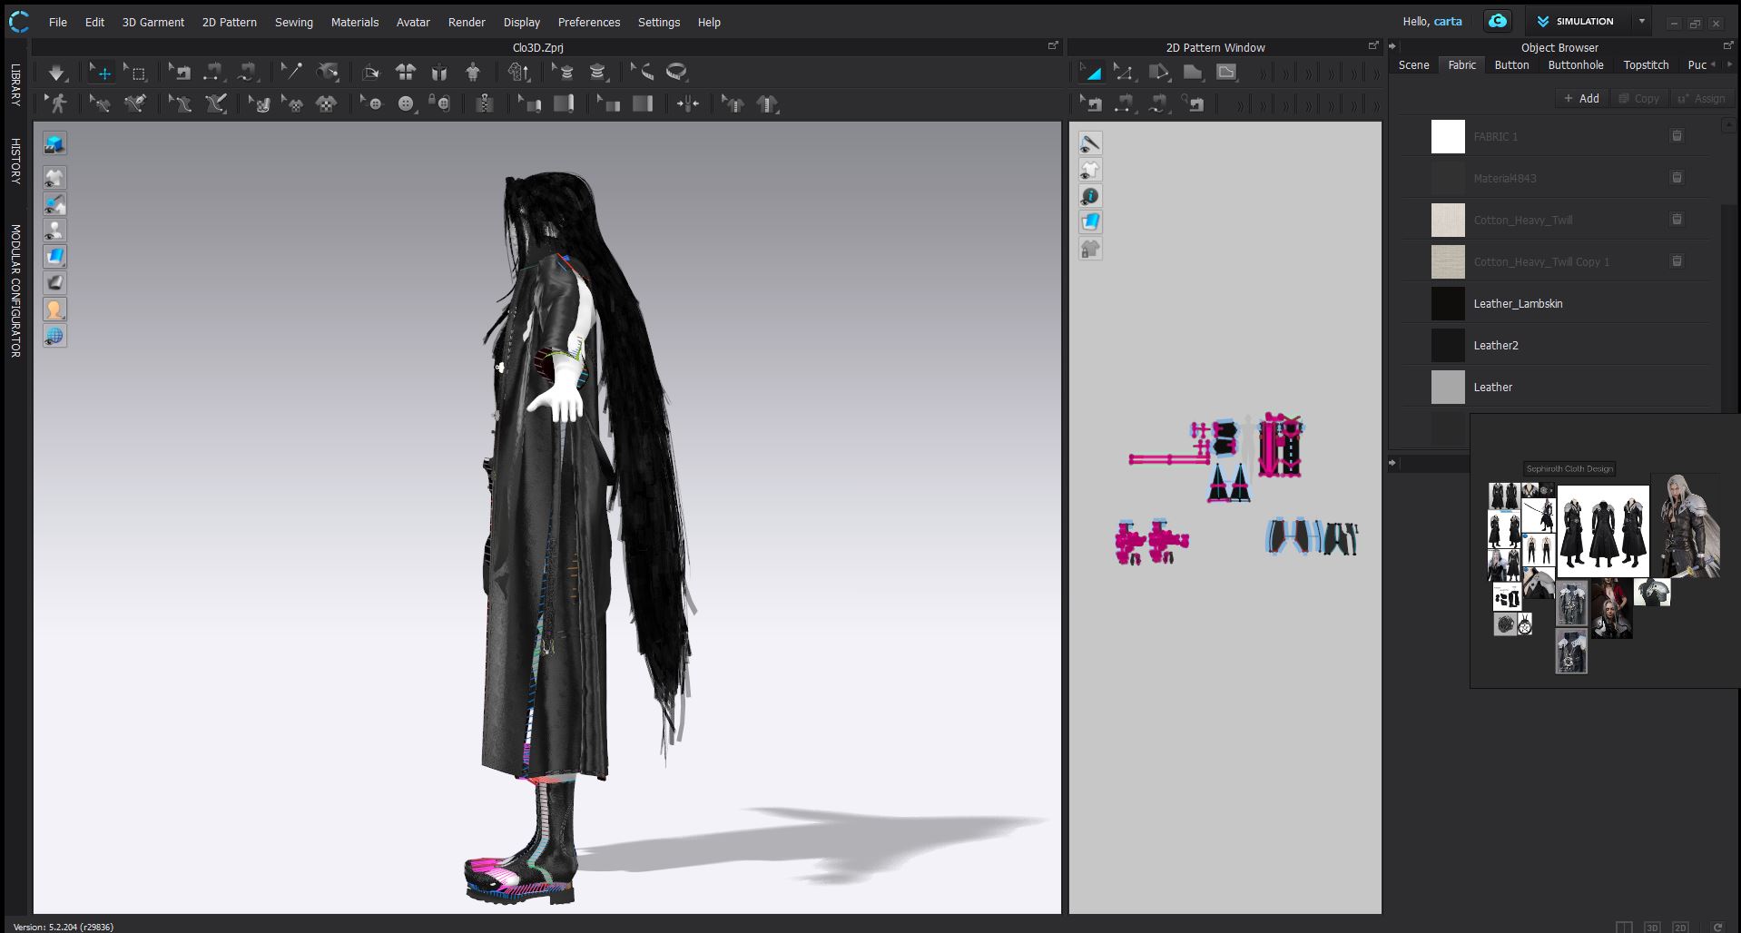Screen dimensions: 1741x933
Task: Select the Leather_Lambskin black swatch
Action: click(1448, 303)
